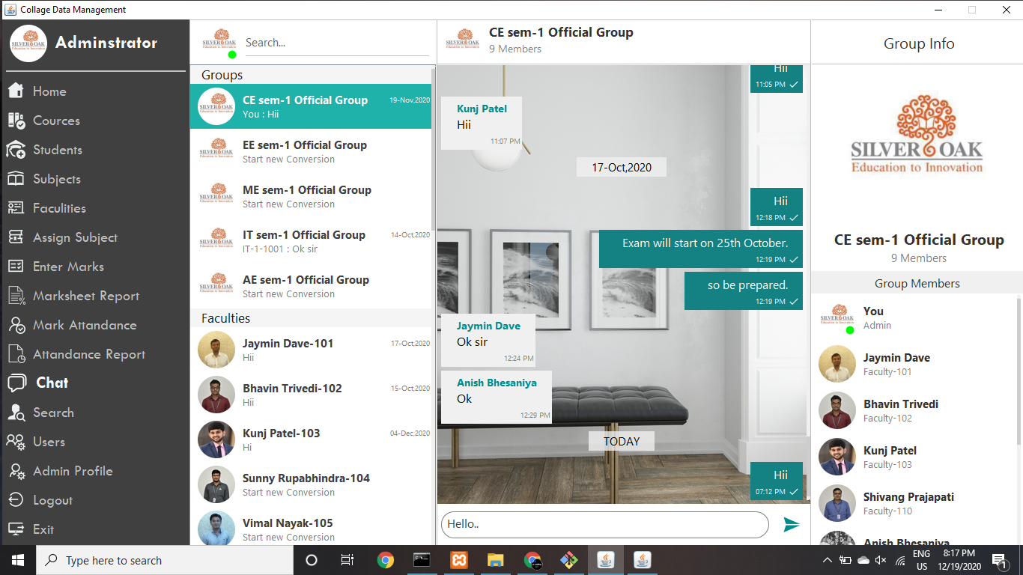Send the message with paper-plane icon
The width and height of the screenshot is (1023, 575).
[x=792, y=525]
